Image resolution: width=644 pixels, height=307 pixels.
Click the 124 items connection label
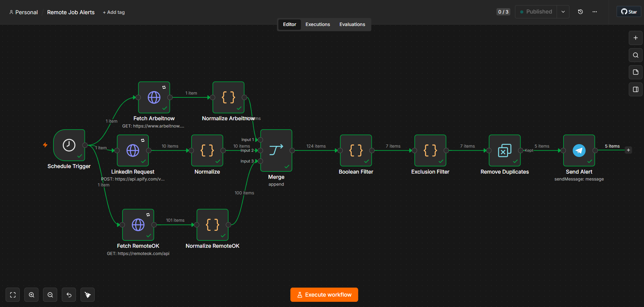pyautogui.click(x=316, y=146)
